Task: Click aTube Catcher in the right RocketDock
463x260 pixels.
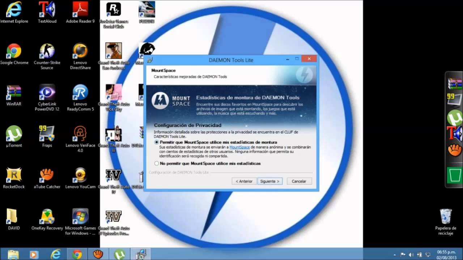Action: 455,149
